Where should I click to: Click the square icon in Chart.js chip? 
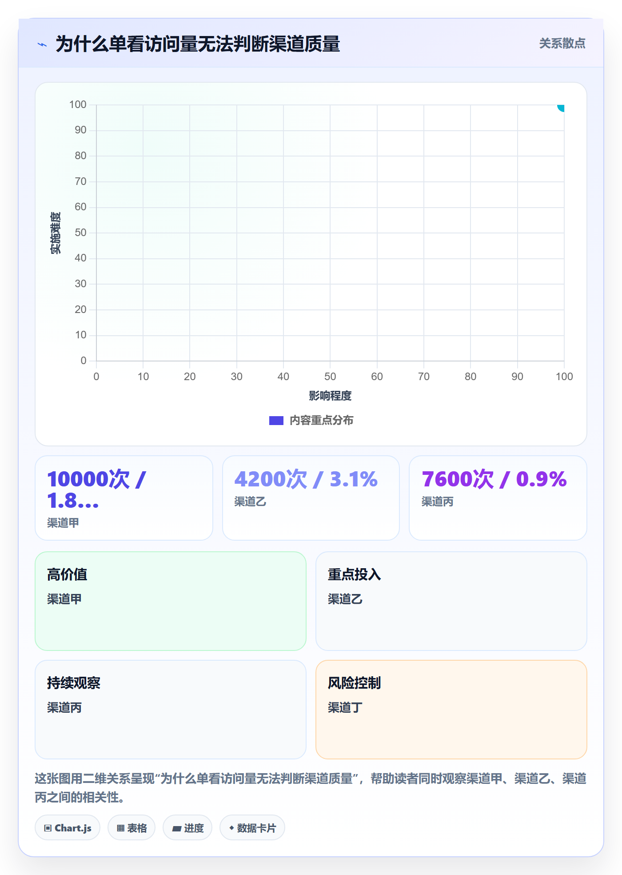point(48,828)
